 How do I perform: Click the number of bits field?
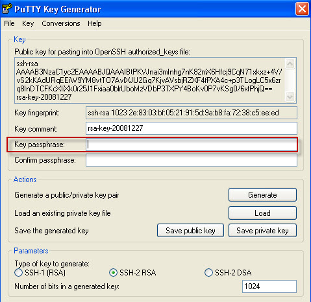[269, 286]
